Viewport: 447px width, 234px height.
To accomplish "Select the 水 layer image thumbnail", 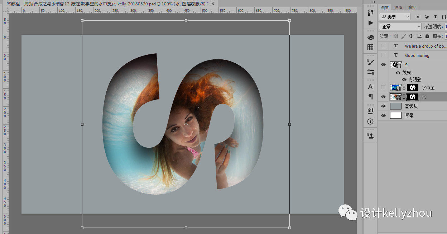I will tap(396, 97).
